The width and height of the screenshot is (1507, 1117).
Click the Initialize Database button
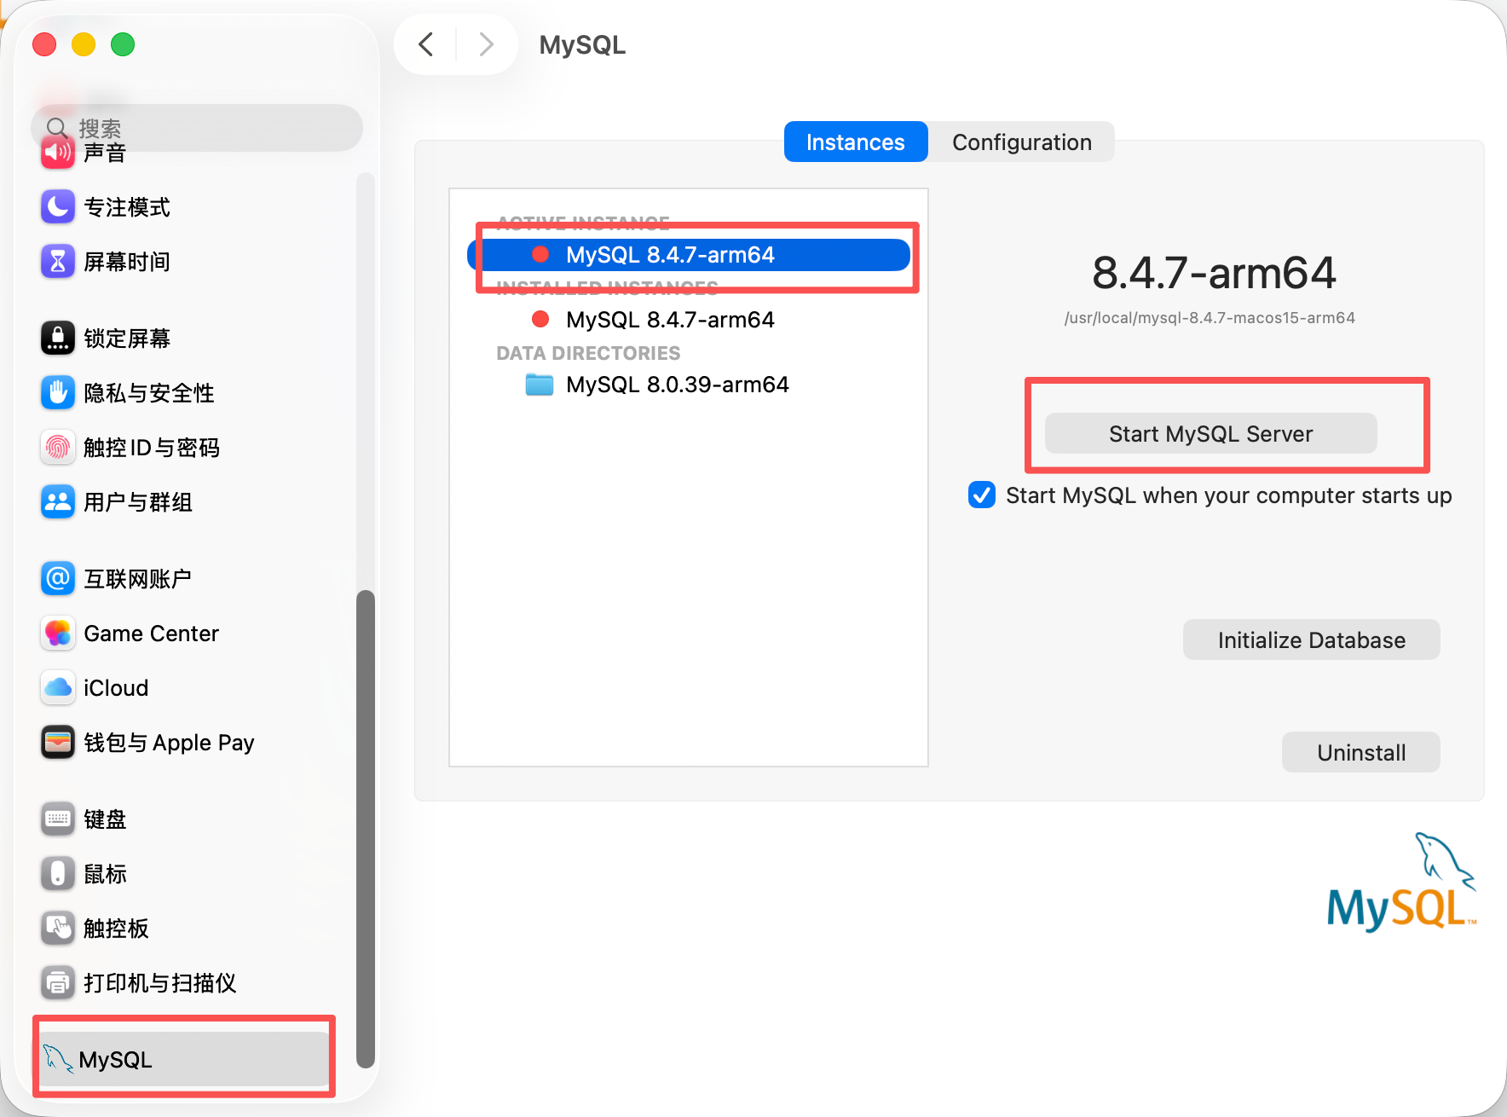pyautogui.click(x=1311, y=640)
